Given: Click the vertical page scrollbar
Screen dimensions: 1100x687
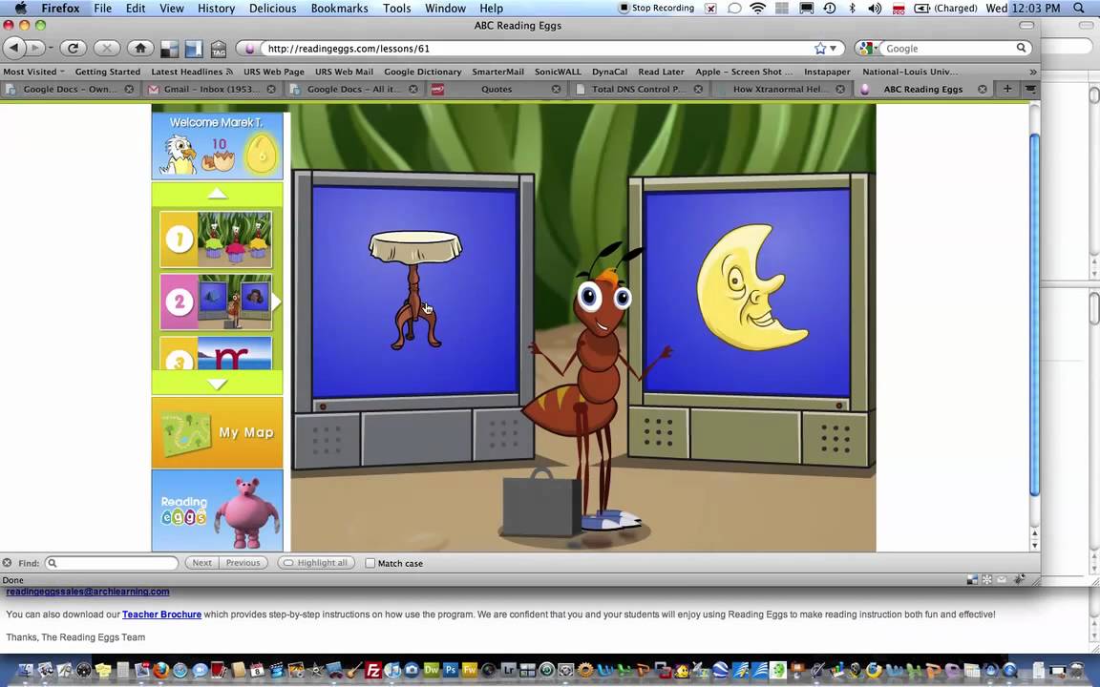Looking at the screenshot, I should click(x=1034, y=314).
